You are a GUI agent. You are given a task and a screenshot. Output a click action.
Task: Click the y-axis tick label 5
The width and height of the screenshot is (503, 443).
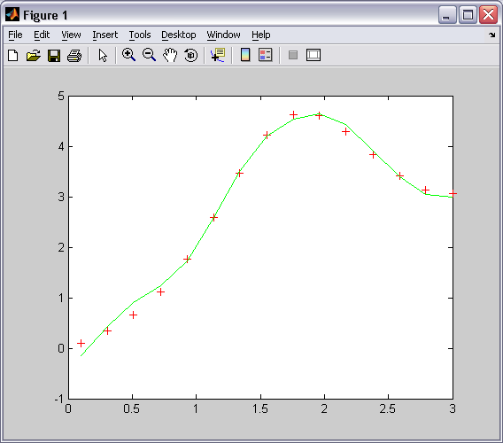coord(61,96)
